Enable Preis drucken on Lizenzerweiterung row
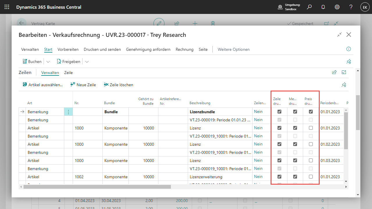The width and height of the screenshot is (372, 209). point(311,177)
